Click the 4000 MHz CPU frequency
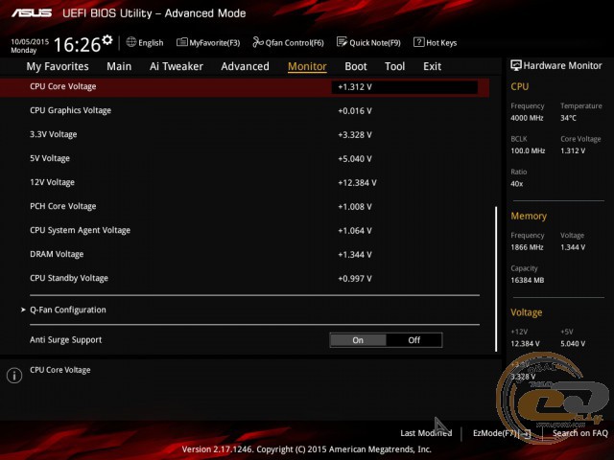The height and width of the screenshot is (460, 614). 527,118
